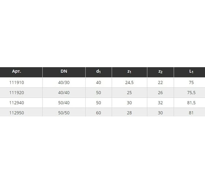Select the z1 column header

pos(129,72)
